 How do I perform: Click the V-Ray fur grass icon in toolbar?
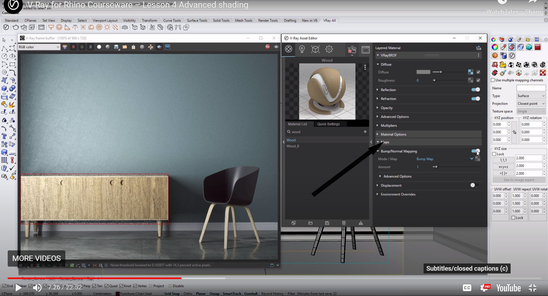(x=152, y=27)
